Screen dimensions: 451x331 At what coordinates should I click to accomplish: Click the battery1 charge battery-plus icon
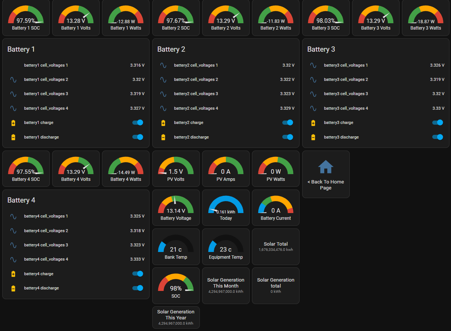click(x=13, y=123)
